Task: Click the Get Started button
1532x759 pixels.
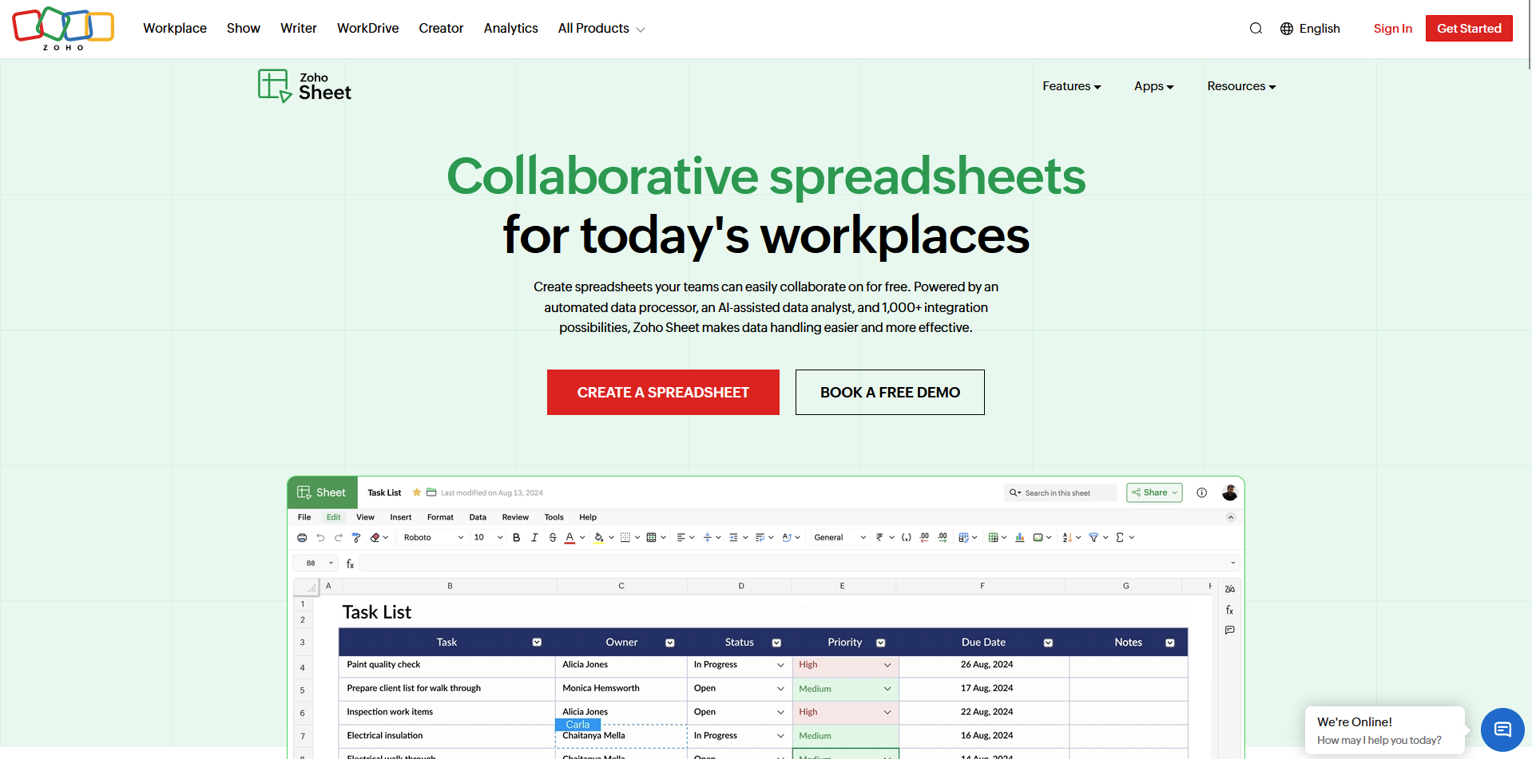Action: coord(1469,29)
